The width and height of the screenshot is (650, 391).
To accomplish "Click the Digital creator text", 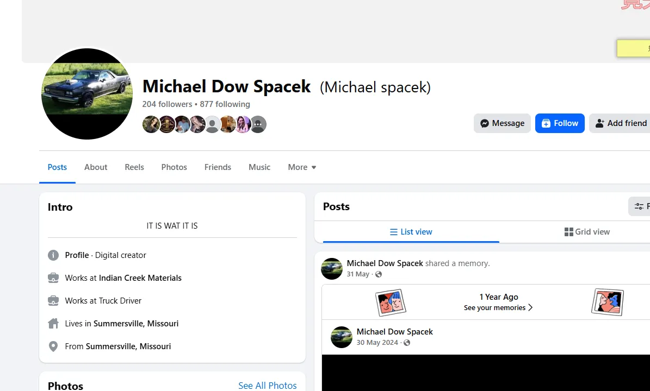I will [x=121, y=255].
